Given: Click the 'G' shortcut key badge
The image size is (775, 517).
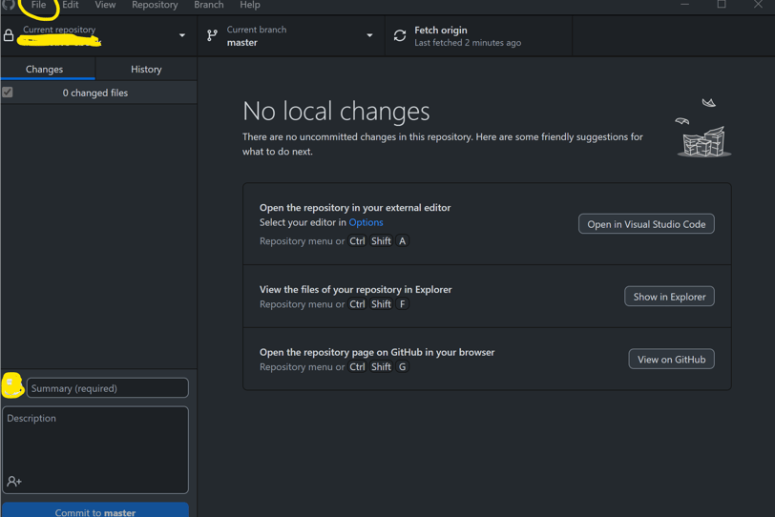Looking at the screenshot, I should pos(403,367).
